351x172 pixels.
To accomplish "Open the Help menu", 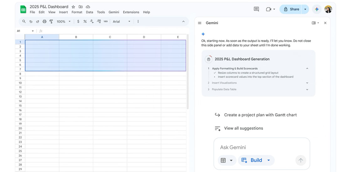I will (146, 12).
